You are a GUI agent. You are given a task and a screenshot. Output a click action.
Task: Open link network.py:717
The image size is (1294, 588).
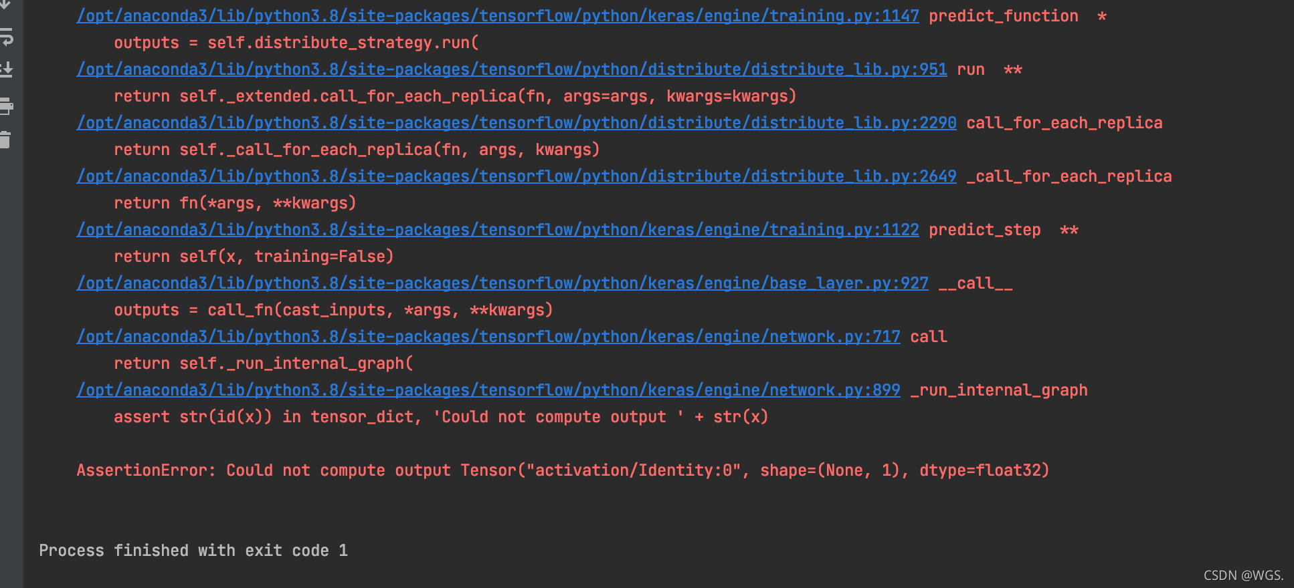[488, 337]
